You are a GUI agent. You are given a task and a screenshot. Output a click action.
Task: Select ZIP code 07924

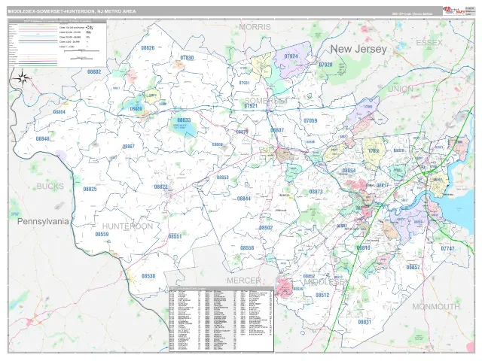291,56
